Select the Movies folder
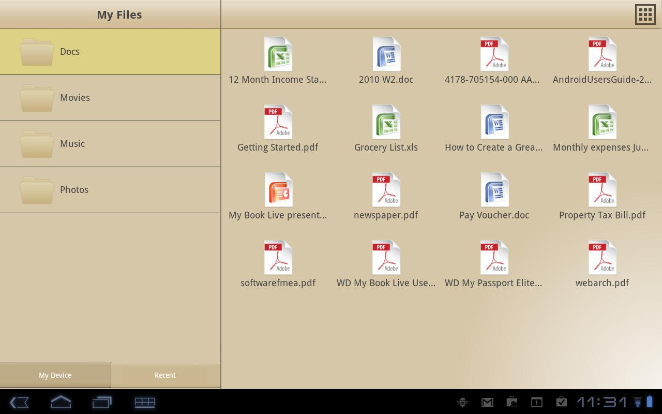The width and height of the screenshot is (662, 414). tap(110, 98)
